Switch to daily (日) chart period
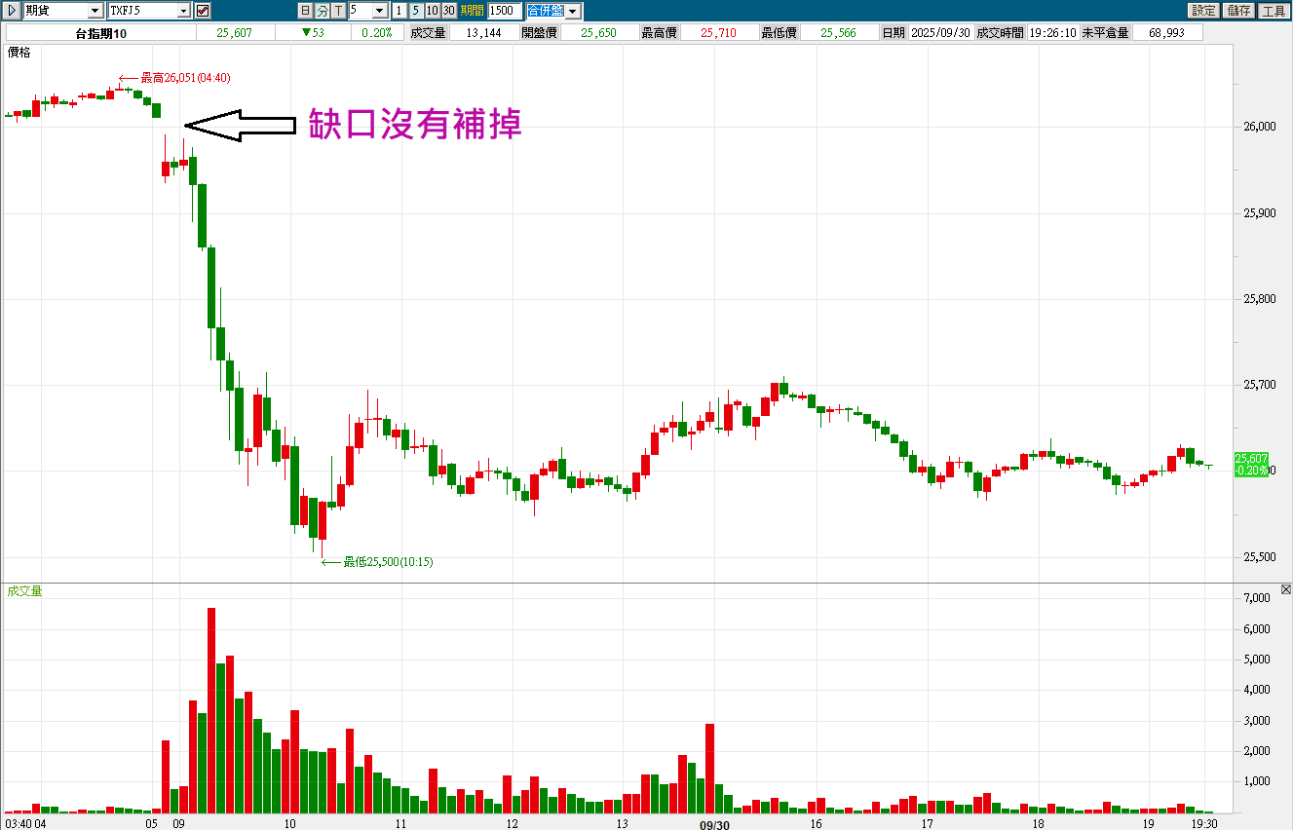Screen dimensions: 1293x830 [x=305, y=11]
